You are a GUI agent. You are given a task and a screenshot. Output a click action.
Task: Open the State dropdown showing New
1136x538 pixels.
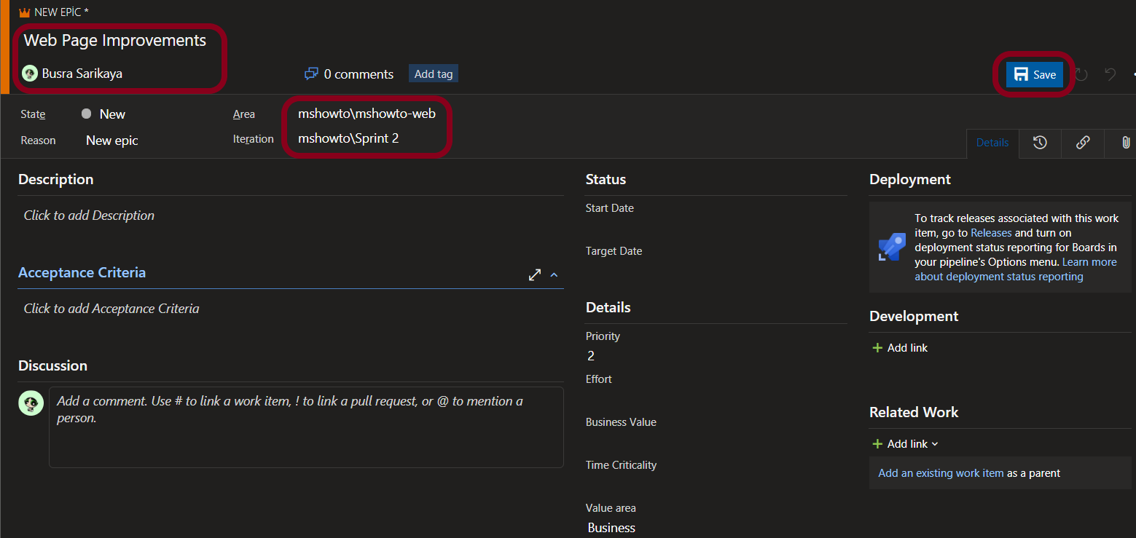click(112, 114)
